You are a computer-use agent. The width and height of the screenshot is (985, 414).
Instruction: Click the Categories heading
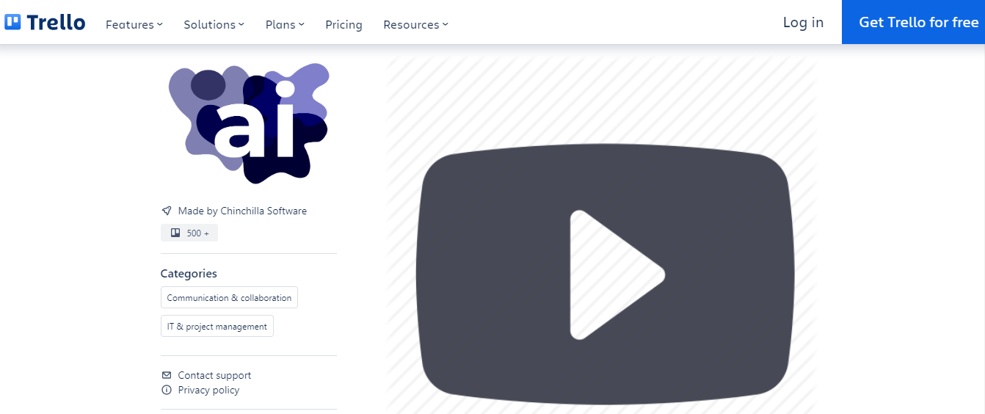(189, 273)
